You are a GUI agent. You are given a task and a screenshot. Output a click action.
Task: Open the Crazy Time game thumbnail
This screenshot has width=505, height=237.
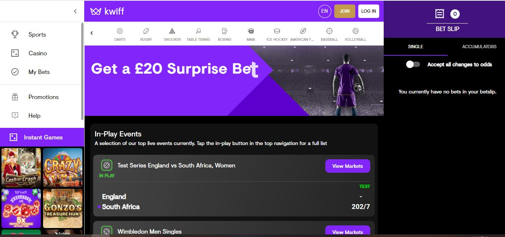(x=63, y=167)
